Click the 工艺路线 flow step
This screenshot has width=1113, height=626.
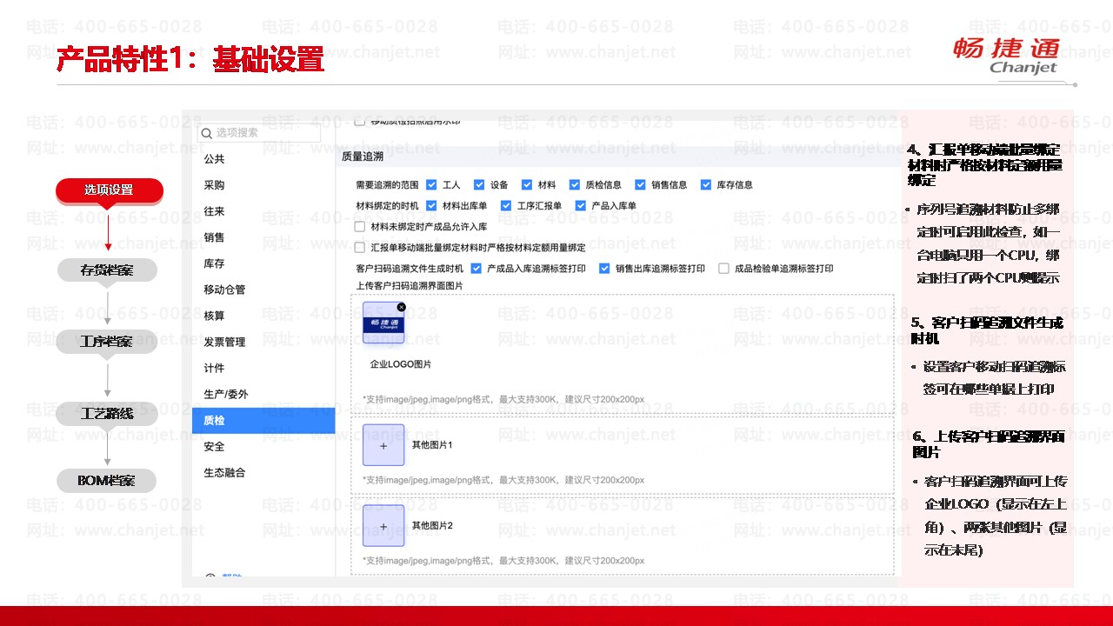108,414
